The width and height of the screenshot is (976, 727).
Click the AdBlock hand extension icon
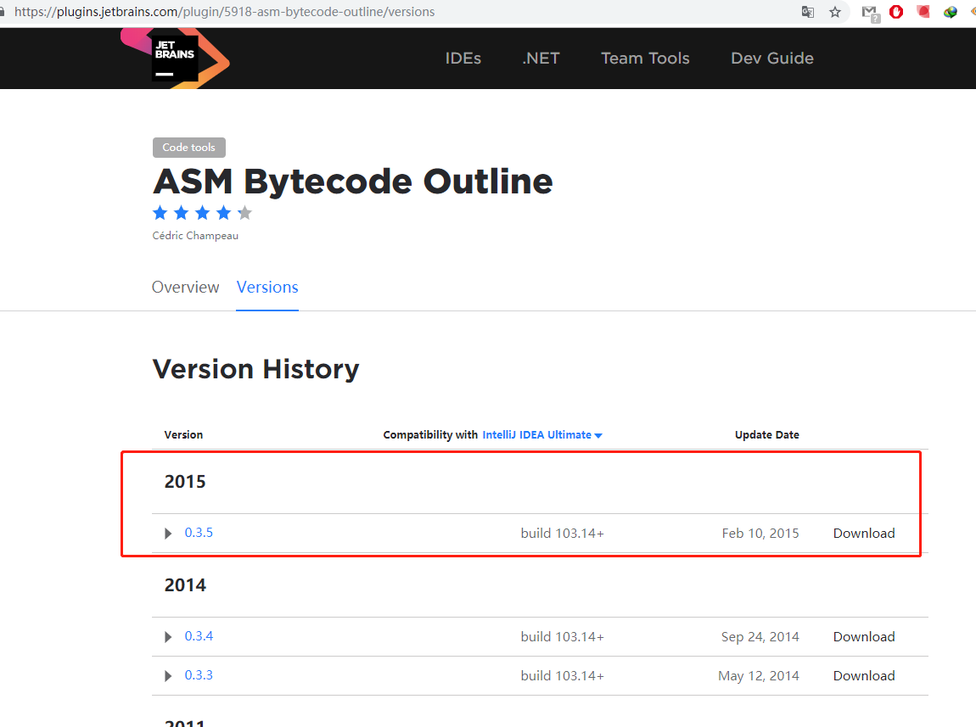click(896, 12)
